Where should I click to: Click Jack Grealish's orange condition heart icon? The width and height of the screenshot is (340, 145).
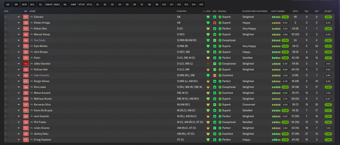point(208,116)
